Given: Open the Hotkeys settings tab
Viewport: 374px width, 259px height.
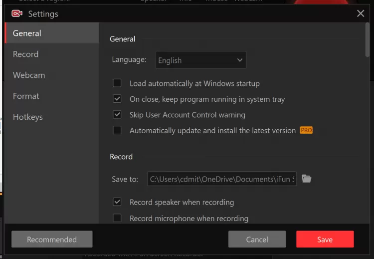Looking at the screenshot, I should (28, 117).
